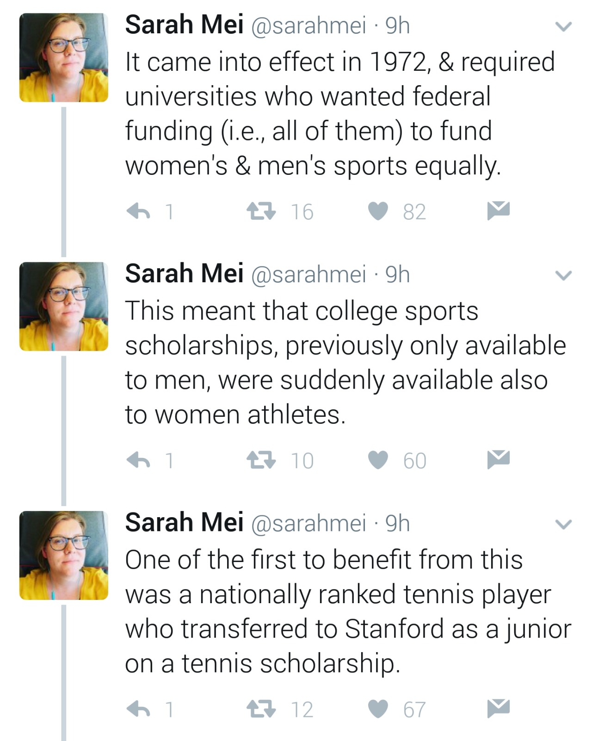Open the chevron menu on Stanford tweet
The image size is (592, 741).
coord(563,525)
